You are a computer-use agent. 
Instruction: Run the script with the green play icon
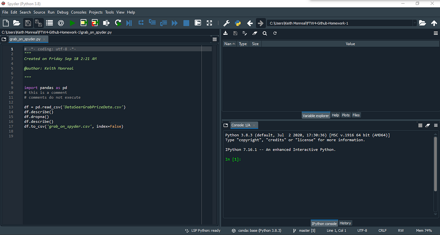click(72, 22)
